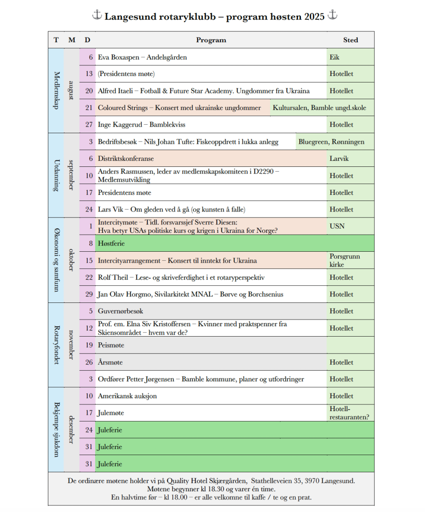Click the anchor icon left of the title
This screenshot has height=512, width=425.
[x=97, y=16]
